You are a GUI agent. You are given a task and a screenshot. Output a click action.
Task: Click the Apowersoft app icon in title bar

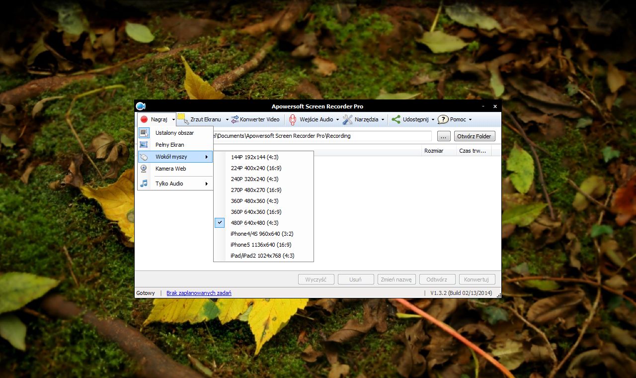pos(141,106)
